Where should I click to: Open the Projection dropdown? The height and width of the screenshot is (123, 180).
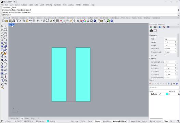point(170,49)
